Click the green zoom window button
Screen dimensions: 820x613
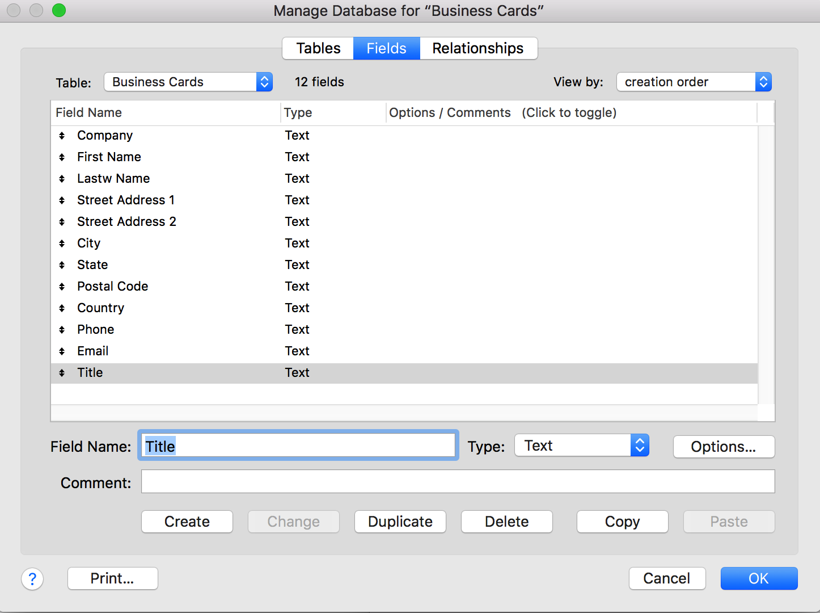59,10
